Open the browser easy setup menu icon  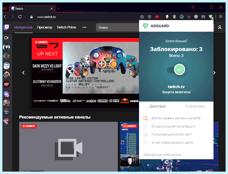pyautogui.click(x=220, y=17)
